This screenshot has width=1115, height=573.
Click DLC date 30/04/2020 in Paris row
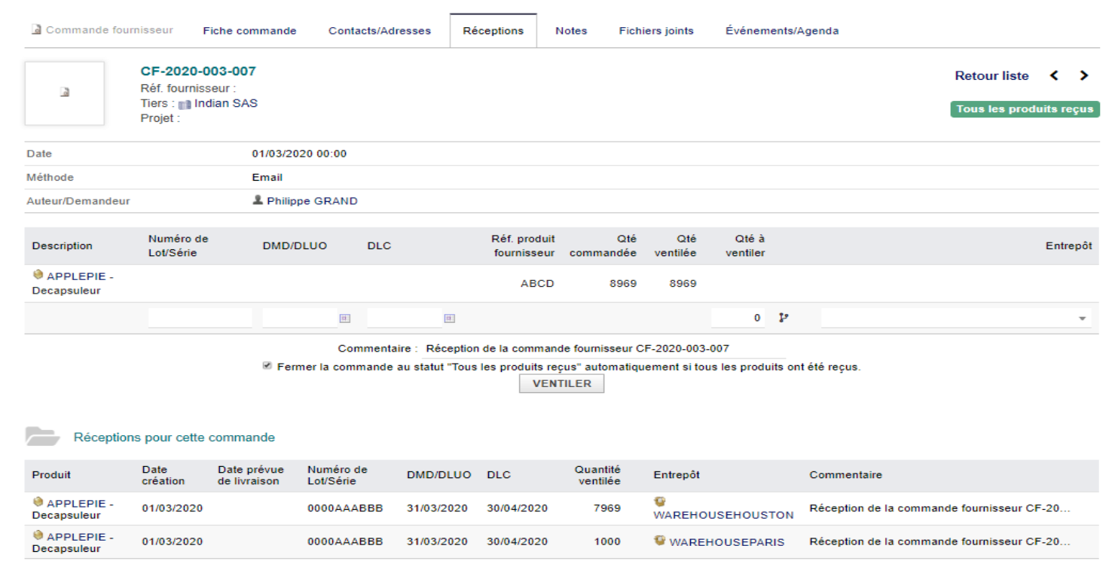pyautogui.click(x=517, y=541)
